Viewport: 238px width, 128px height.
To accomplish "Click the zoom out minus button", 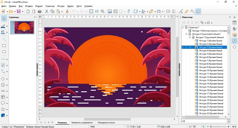I will pyautogui.click(x=208, y=126).
